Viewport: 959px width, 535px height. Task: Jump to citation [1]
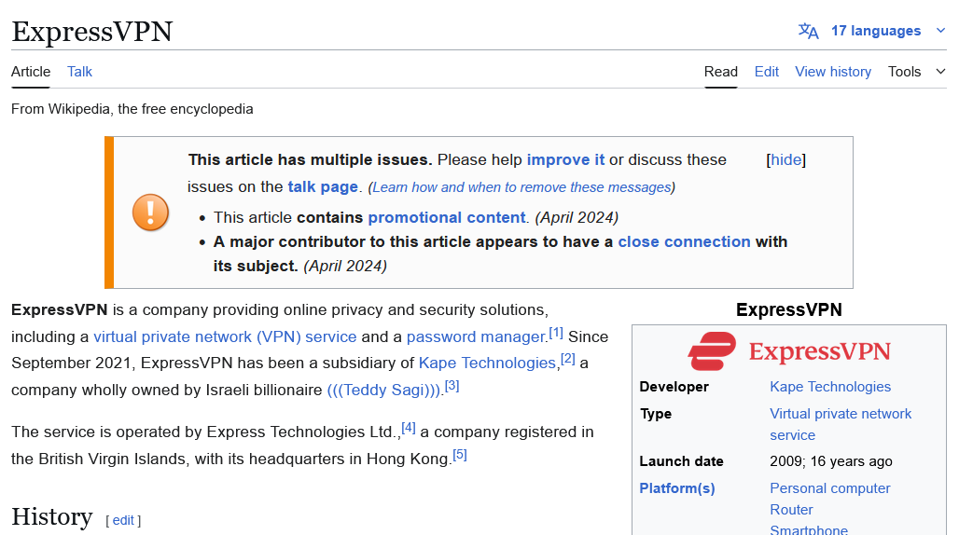pyautogui.click(x=555, y=333)
